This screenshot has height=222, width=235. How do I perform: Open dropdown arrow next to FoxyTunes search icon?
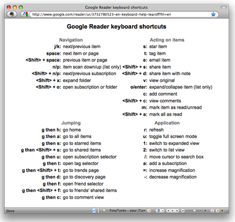pos(107,210)
